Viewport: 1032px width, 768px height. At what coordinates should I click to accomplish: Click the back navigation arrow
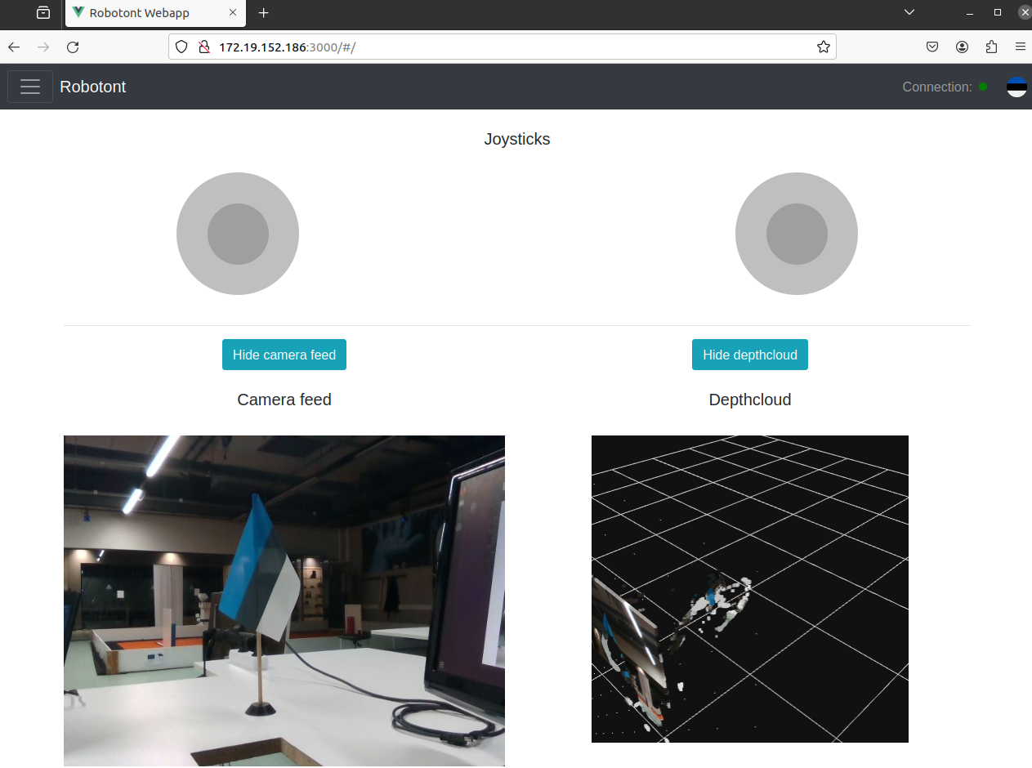click(14, 47)
